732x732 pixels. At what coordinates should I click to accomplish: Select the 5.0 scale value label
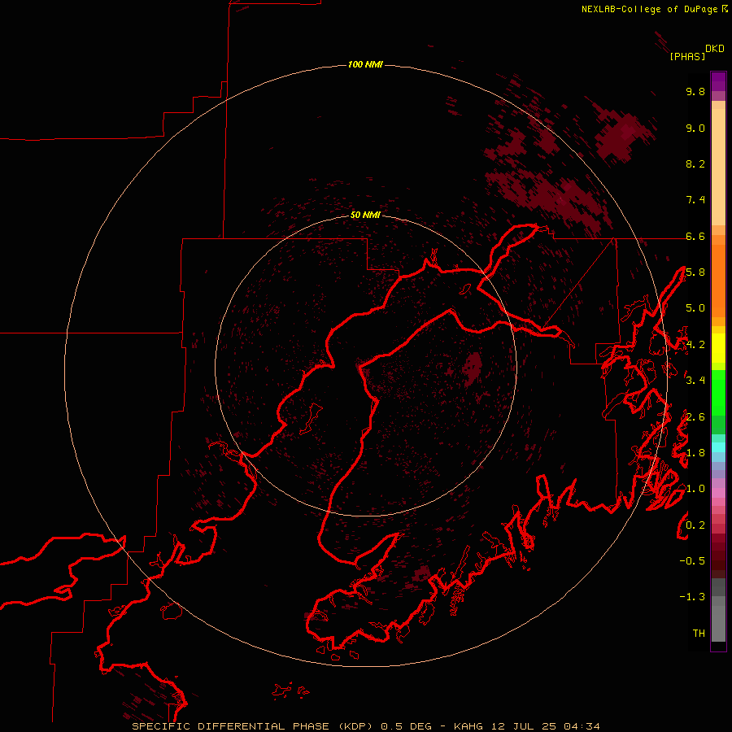pos(695,308)
